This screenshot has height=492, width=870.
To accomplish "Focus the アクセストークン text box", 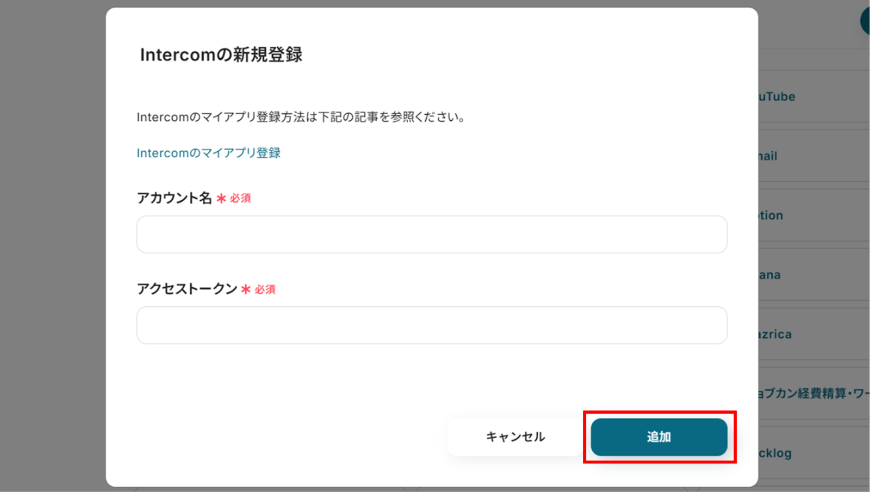I will pyautogui.click(x=432, y=325).
